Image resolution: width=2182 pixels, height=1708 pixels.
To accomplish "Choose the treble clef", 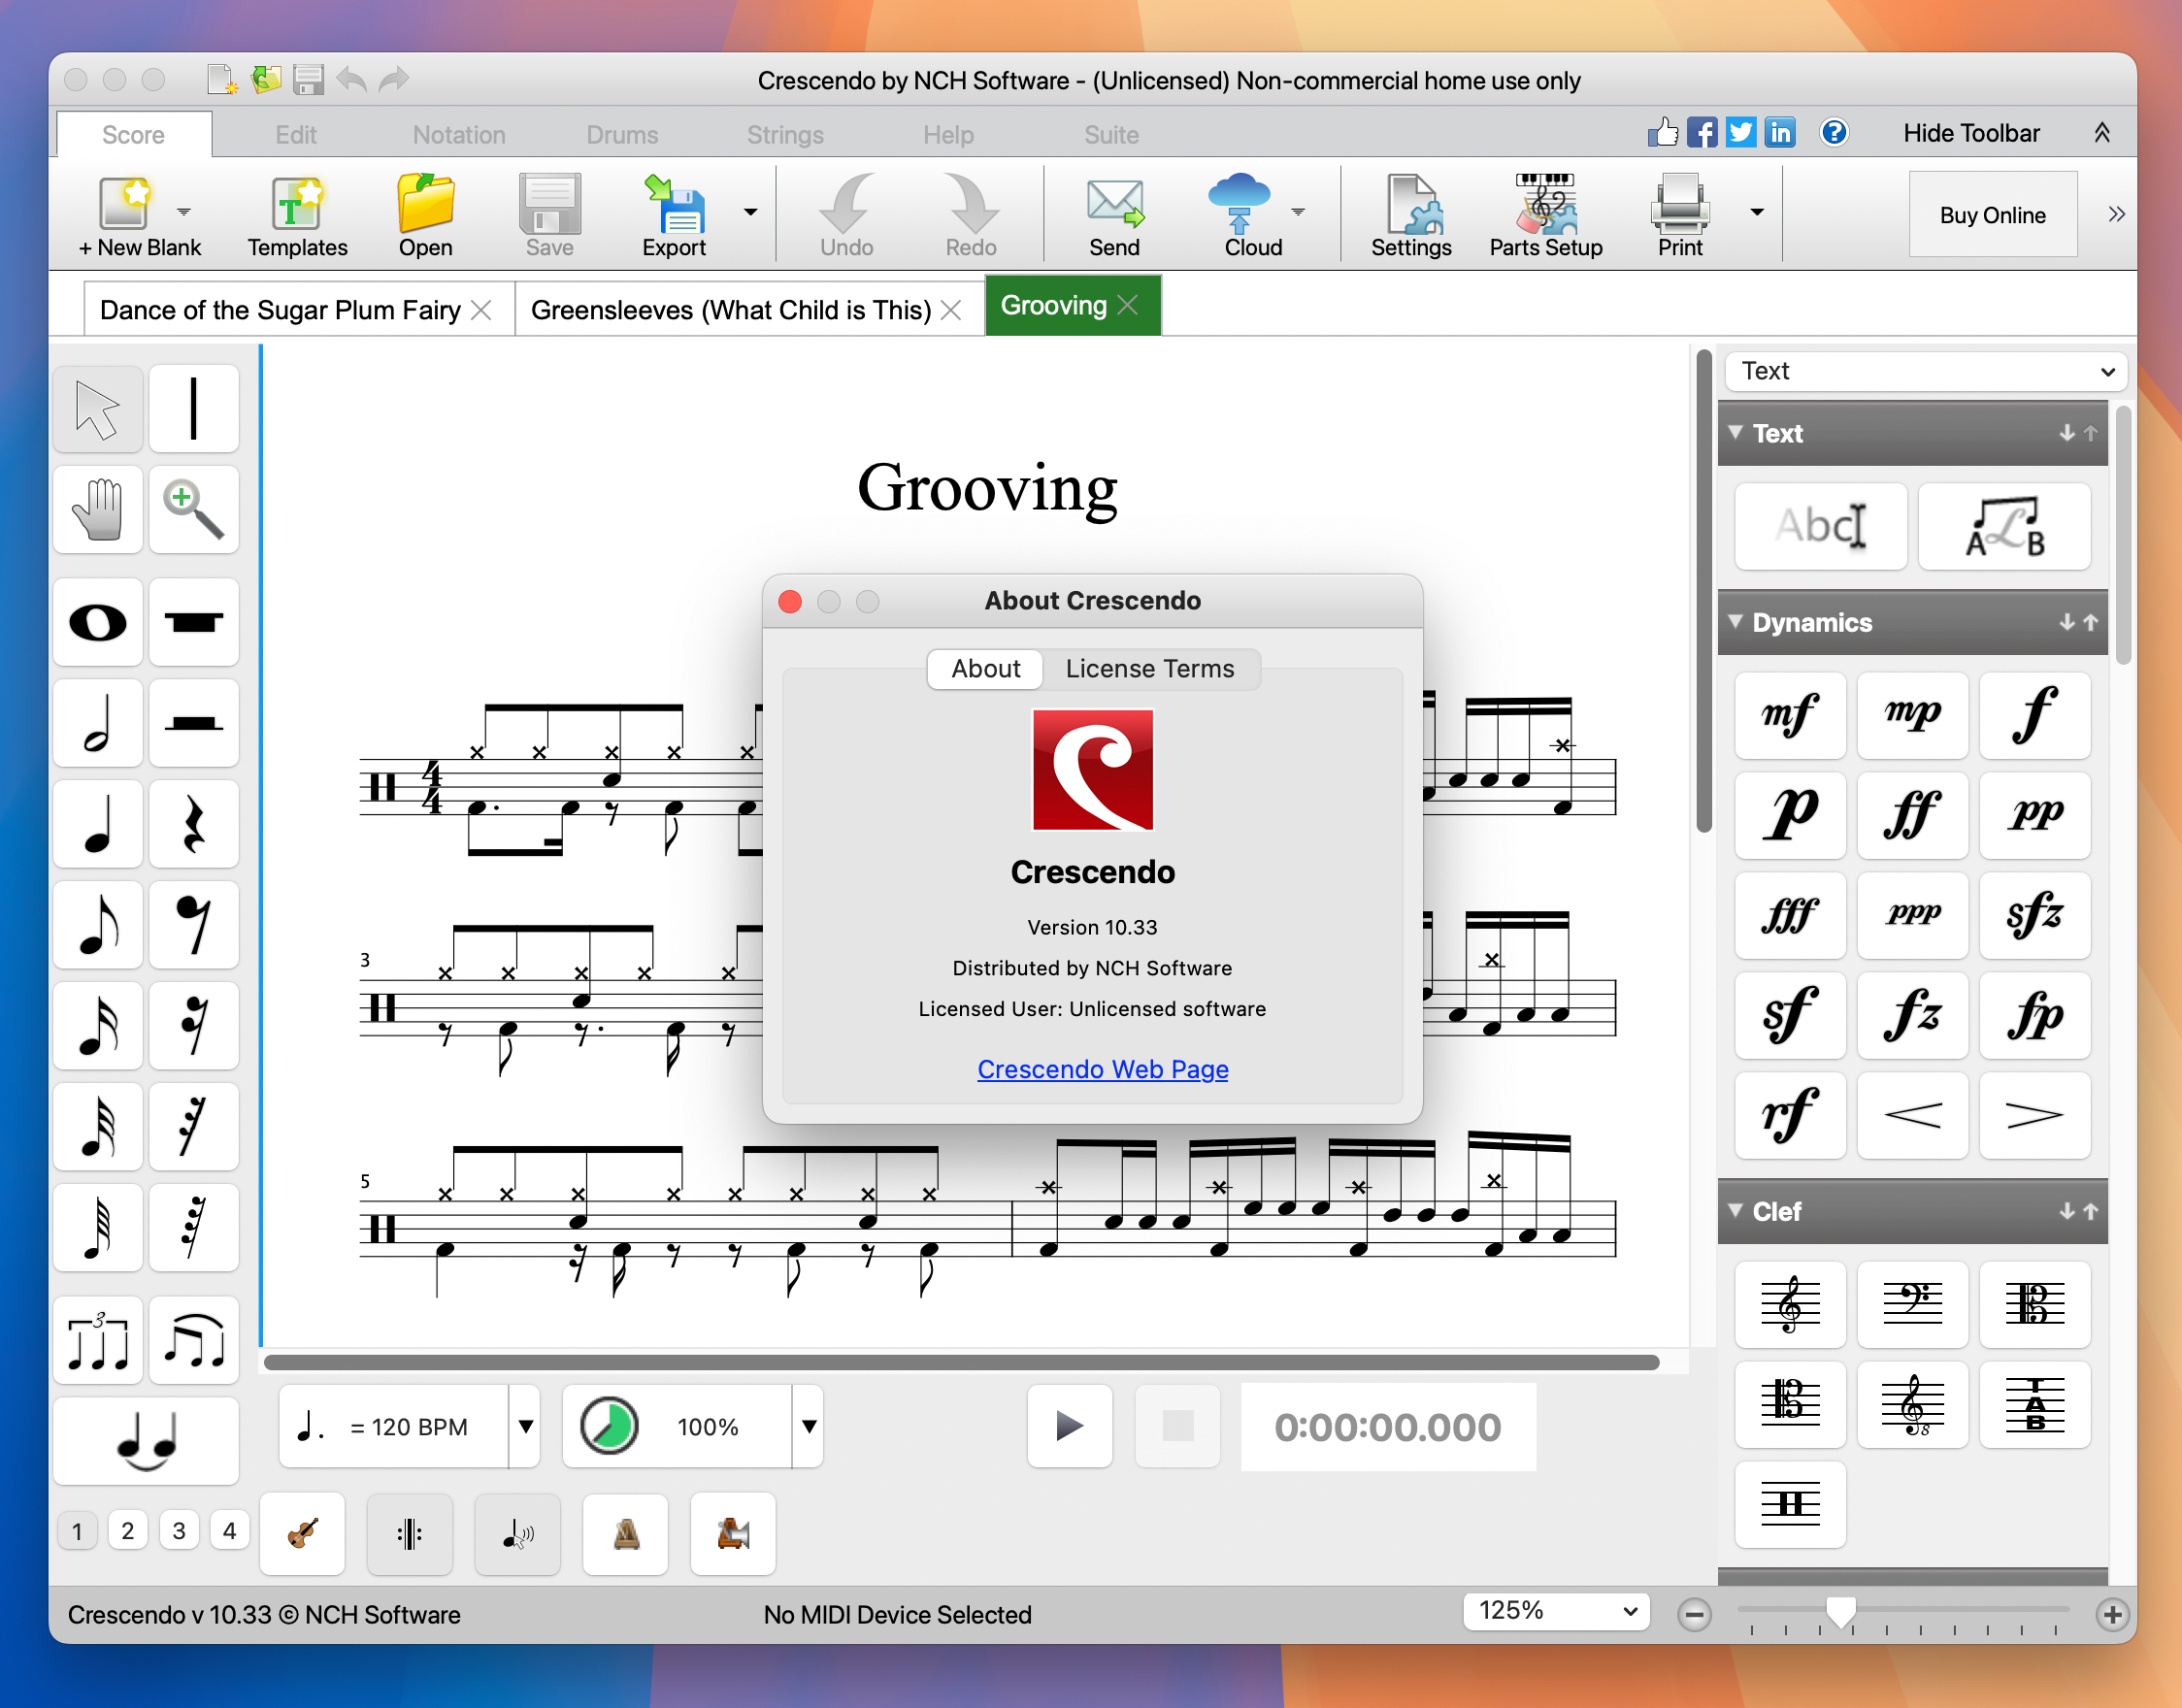I will pyautogui.click(x=1790, y=1304).
